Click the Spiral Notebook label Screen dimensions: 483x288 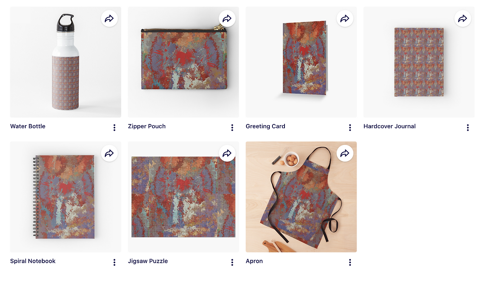click(x=33, y=261)
